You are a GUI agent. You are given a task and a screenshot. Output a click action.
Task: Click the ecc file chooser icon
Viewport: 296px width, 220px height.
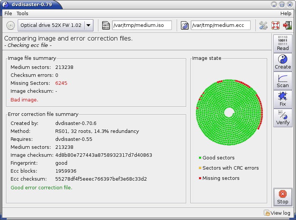click(185, 25)
